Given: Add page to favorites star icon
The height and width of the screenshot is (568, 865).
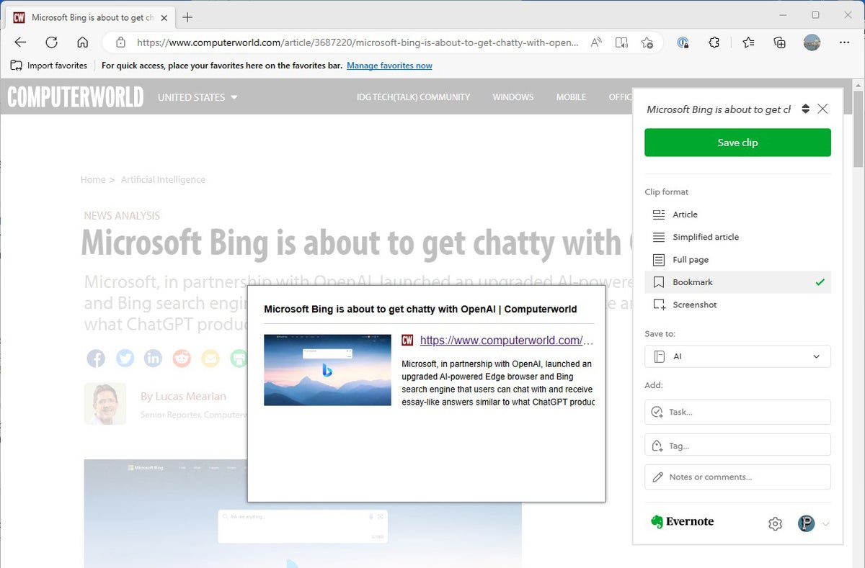Looking at the screenshot, I should click(x=647, y=42).
